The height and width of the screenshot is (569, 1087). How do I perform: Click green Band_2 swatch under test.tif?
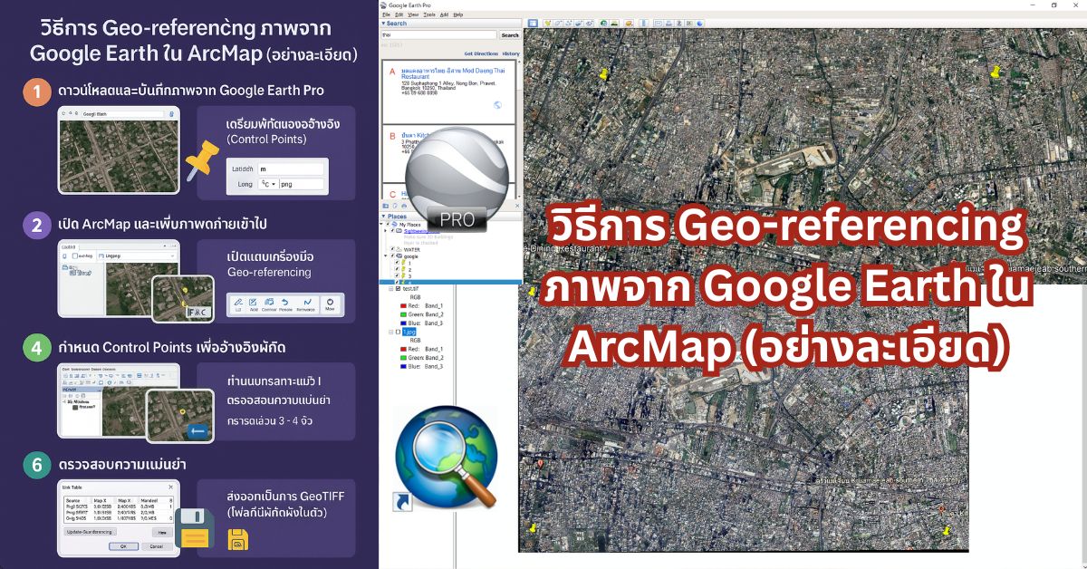point(403,314)
